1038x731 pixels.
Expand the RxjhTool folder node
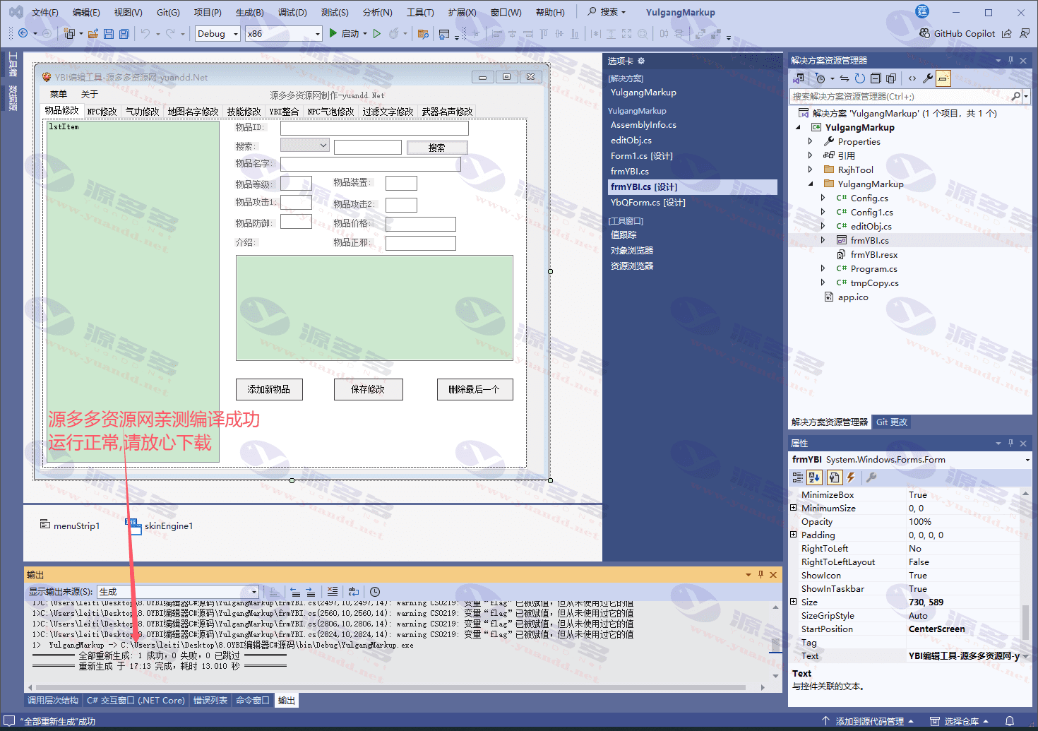tap(811, 170)
